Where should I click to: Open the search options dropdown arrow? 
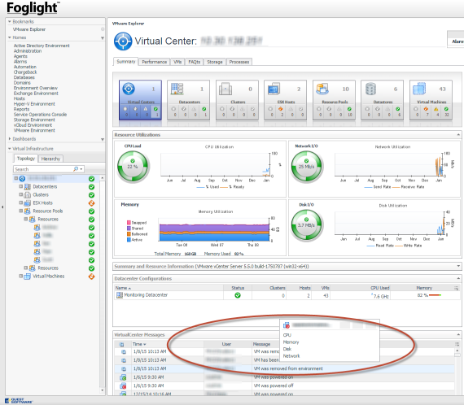coord(81,169)
